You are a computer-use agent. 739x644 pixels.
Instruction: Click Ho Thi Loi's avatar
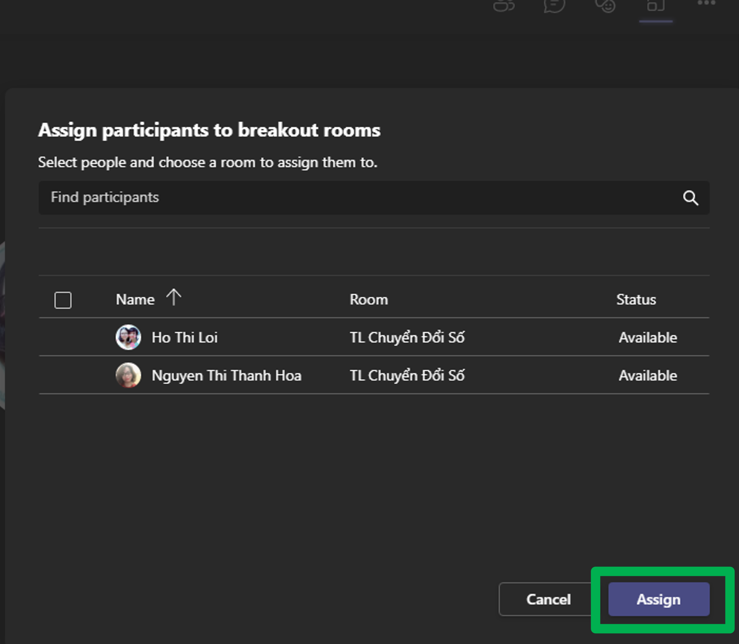tap(128, 337)
